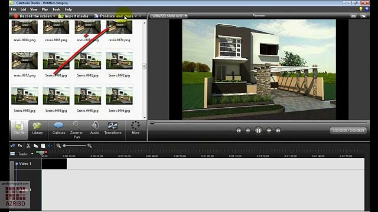
Task: Click the 0:00:40;00 timeline ruler label
Action: 152,156
